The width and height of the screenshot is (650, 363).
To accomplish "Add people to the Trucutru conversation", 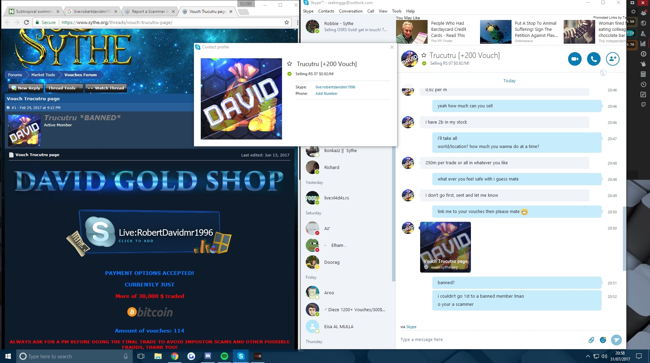I will point(612,59).
